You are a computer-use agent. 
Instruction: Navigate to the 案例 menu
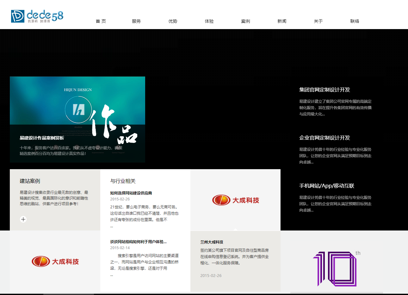click(x=245, y=21)
